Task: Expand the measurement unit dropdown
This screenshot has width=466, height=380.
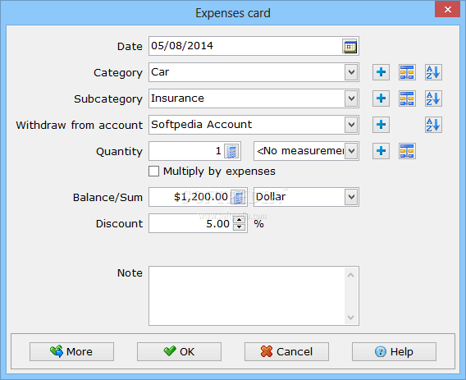Action: click(x=351, y=151)
